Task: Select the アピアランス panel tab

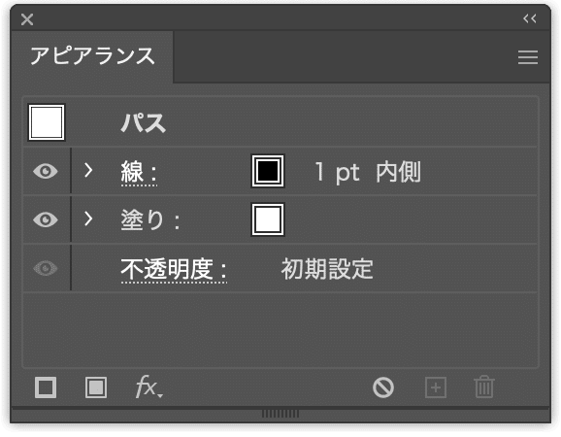Action: (x=92, y=56)
